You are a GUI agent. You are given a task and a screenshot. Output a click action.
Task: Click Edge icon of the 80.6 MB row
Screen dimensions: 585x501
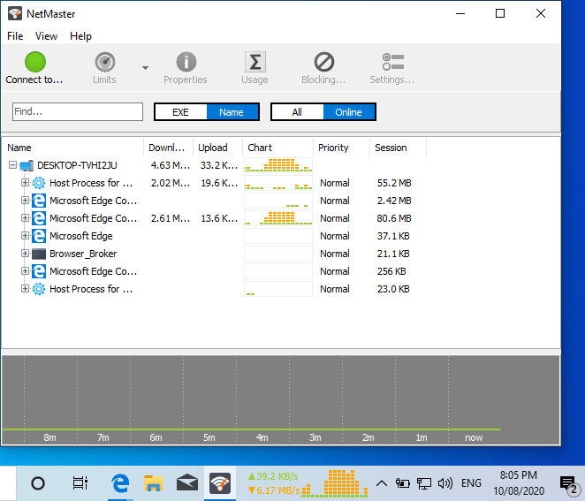(x=39, y=218)
